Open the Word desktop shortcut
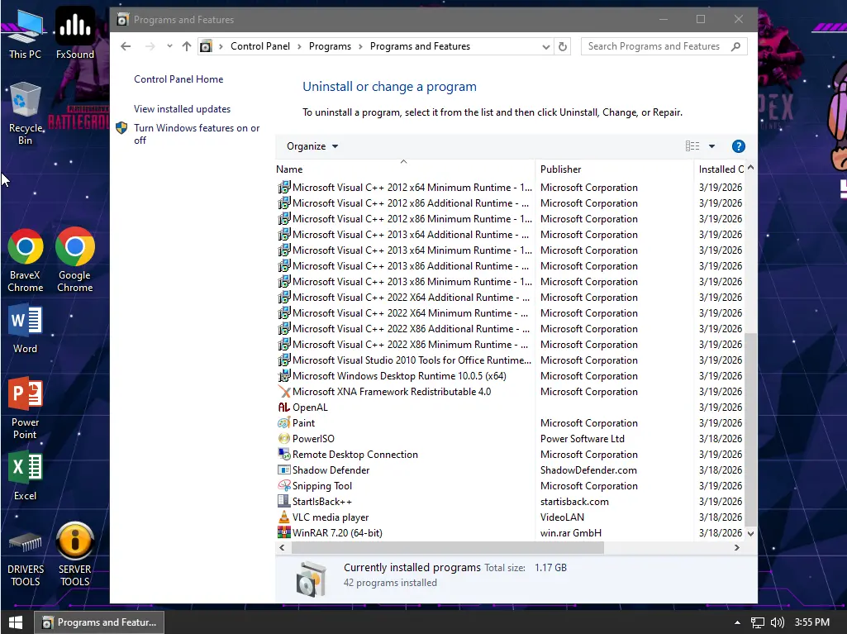The image size is (847, 634). pyautogui.click(x=25, y=329)
